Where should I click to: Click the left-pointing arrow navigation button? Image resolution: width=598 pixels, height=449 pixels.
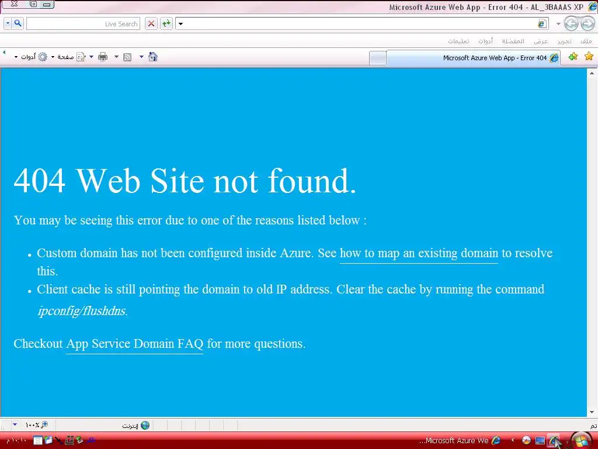point(571,23)
